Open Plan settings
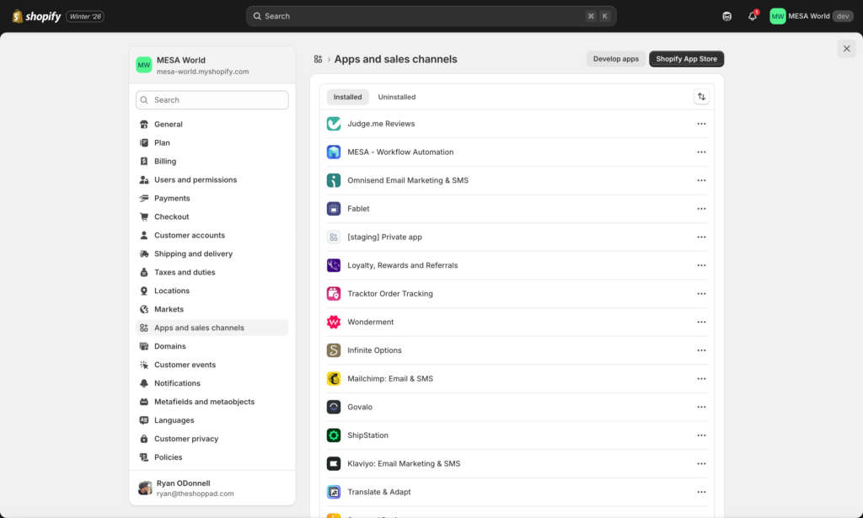Screen dimensions: 863x518 (212, 142)
